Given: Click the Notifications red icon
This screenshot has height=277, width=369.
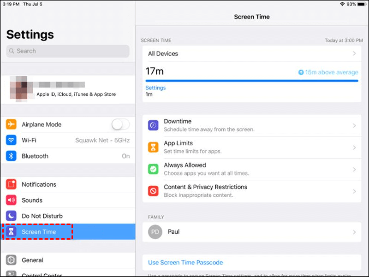Looking at the screenshot, I should [x=11, y=184].
